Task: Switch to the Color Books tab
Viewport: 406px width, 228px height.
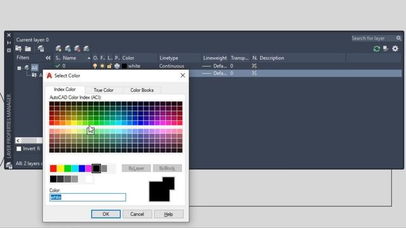Action: tap(142, 90)
